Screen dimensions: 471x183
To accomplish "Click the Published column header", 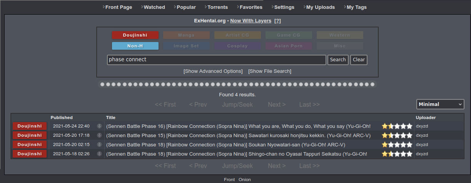I will (62, 118).
